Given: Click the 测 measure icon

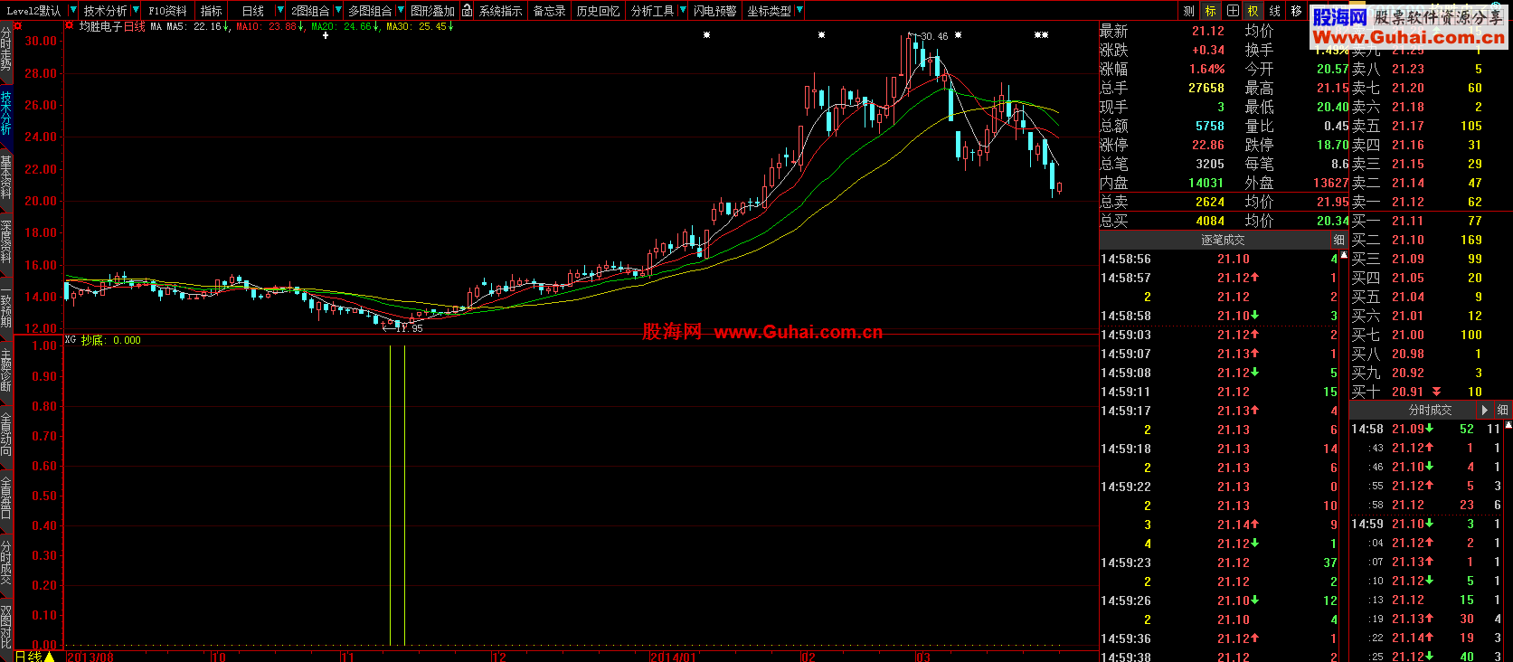Looking at the screenshot, I should [x=1189, y=11].
